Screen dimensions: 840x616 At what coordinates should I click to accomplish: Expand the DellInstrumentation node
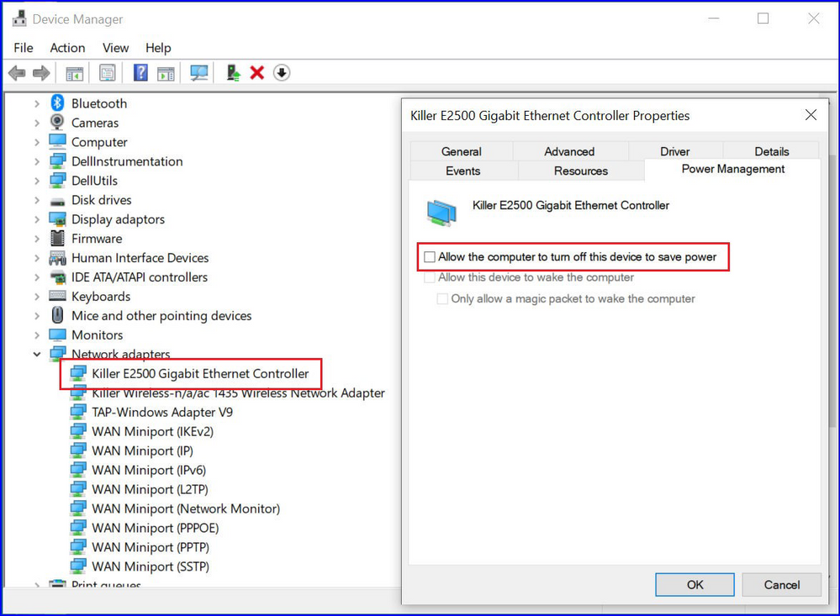pos(36,161)
